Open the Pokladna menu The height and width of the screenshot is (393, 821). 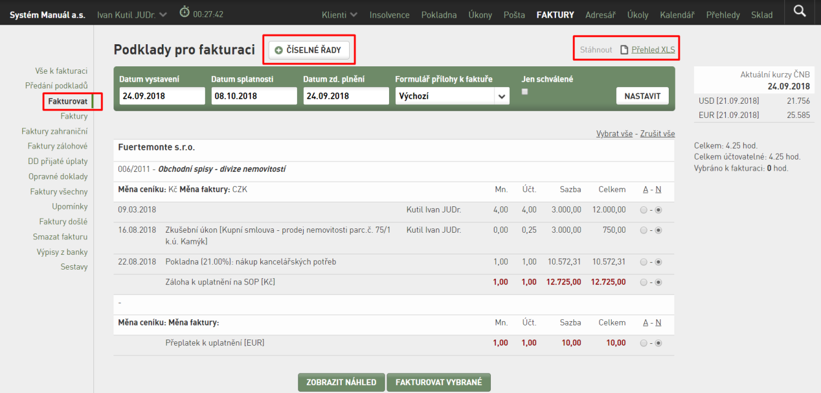coord(439,15)
